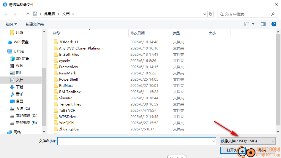The height and width of the screenshot is (158, 281).
Task: Select the WPSDrive folder icon
Action: click(56, 117)
